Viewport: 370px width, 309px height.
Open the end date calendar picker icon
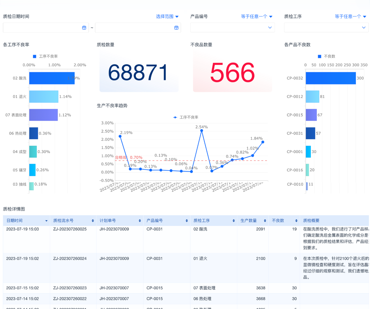pyautogui.click(x=176, y=28)
